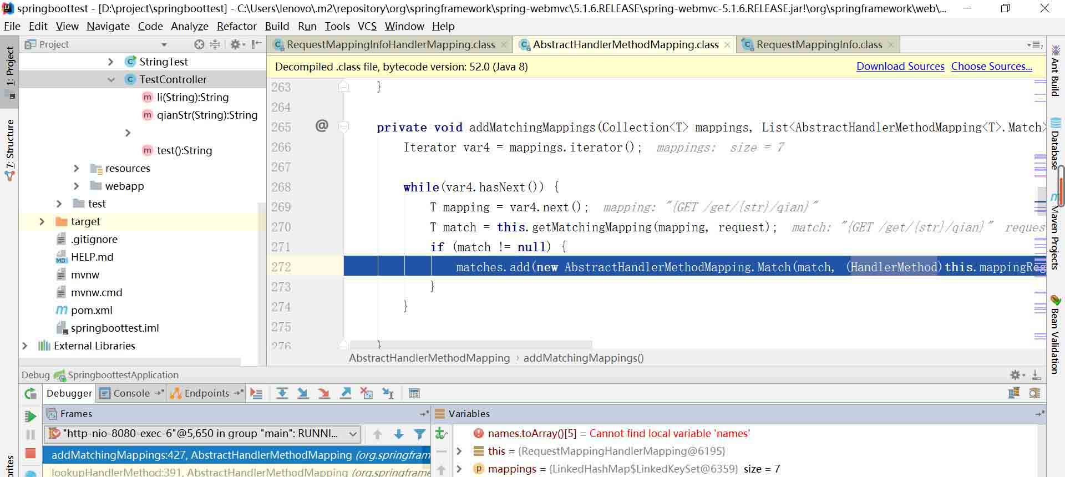The height and width of the screenshot is (477, 1065).
Task: Hide the Project panel with its hide icon
Action: 256,44
